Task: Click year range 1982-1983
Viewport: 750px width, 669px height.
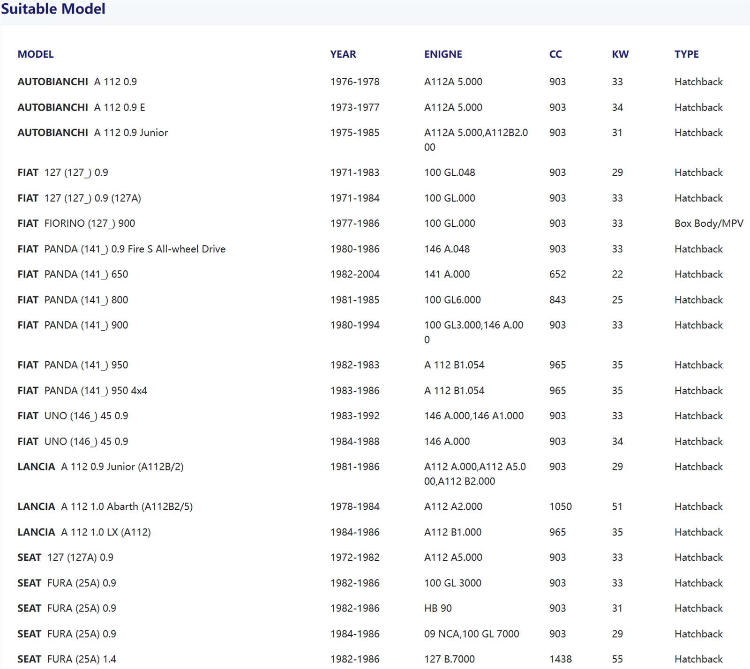Action: point(355,365)
